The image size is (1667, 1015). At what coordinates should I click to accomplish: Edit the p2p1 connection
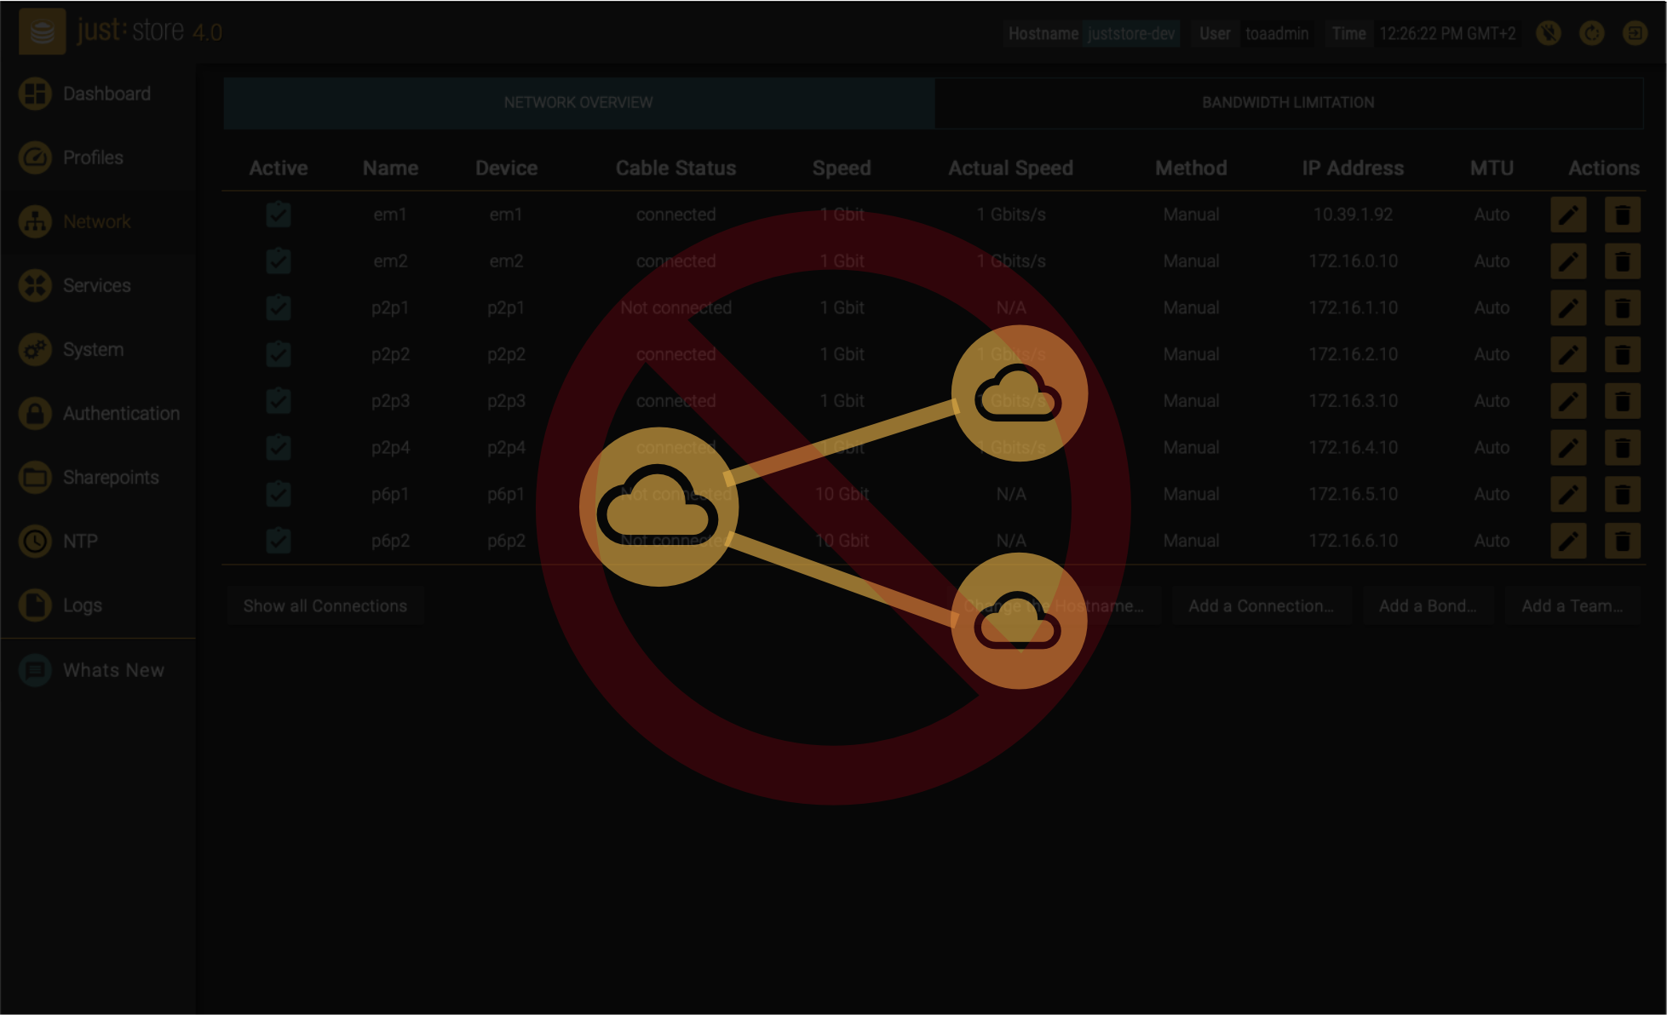[x=1568, y=307]
